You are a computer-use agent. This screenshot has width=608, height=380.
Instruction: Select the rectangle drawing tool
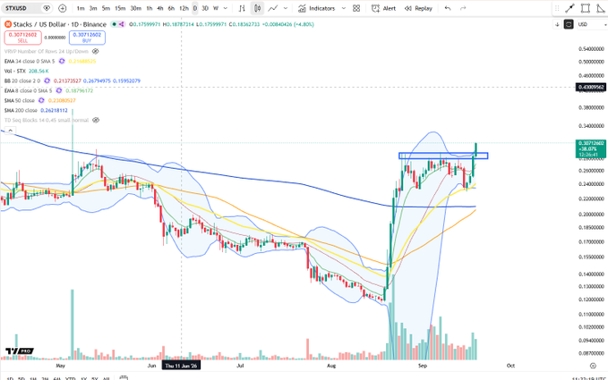coord(586,8)
